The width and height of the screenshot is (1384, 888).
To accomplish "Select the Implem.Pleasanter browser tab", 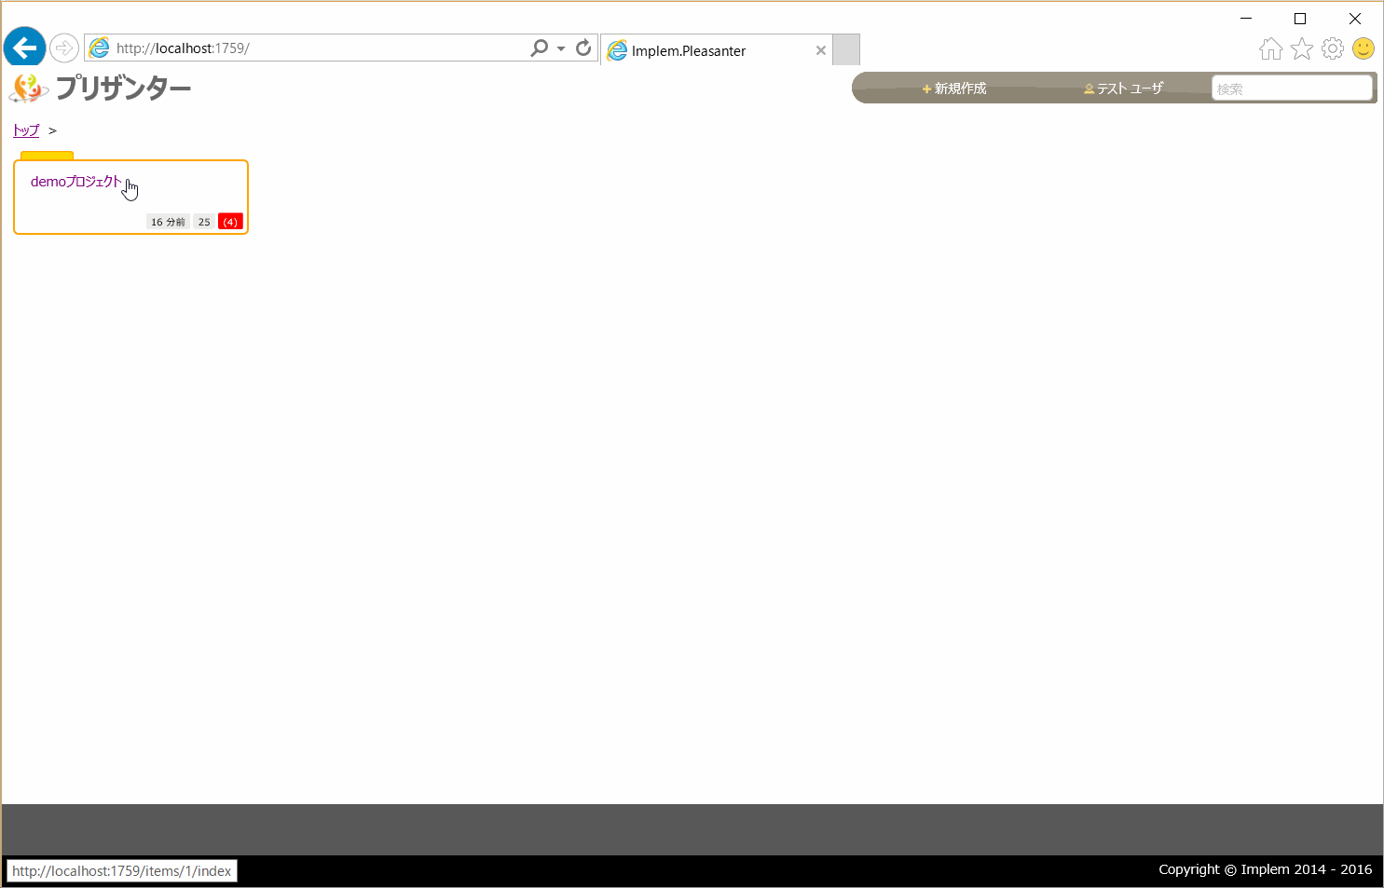I will [716, 50].
